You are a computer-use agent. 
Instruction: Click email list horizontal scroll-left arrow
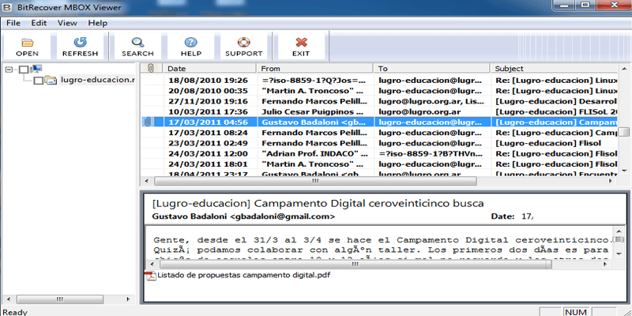[x=146, y=181]
